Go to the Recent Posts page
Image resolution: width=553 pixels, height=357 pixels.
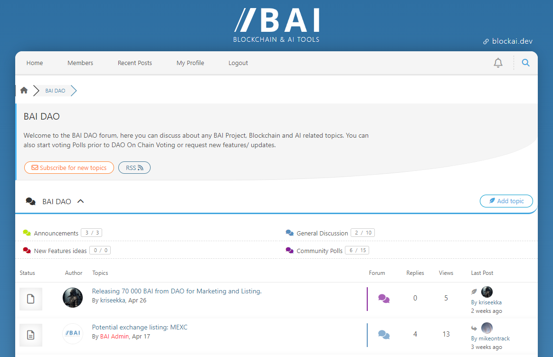135,63
